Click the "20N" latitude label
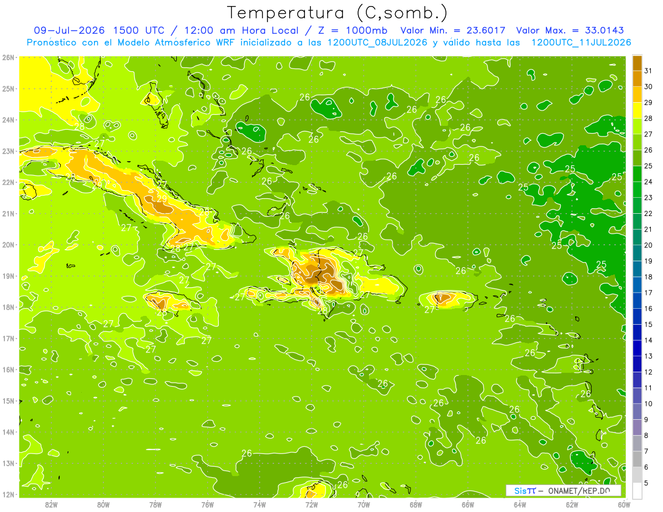The image size is (663, 512). (x=8, y=245)
